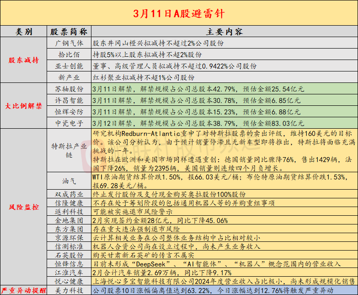Select the '特斯拉产业链' cell

pyautogui.click(x=69, y=150)
